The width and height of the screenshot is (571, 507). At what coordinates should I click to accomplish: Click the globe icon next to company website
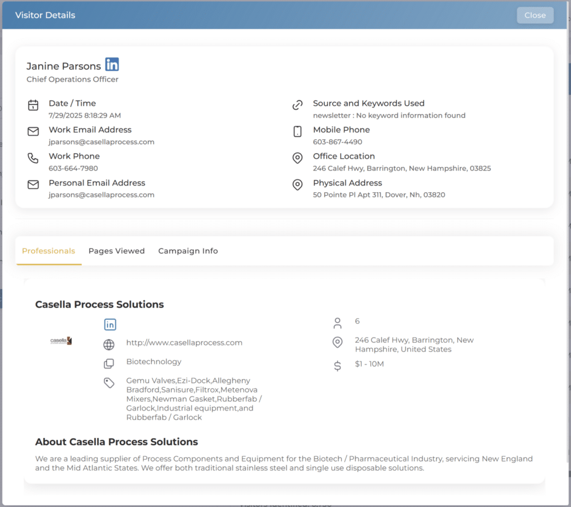(109, 345)
